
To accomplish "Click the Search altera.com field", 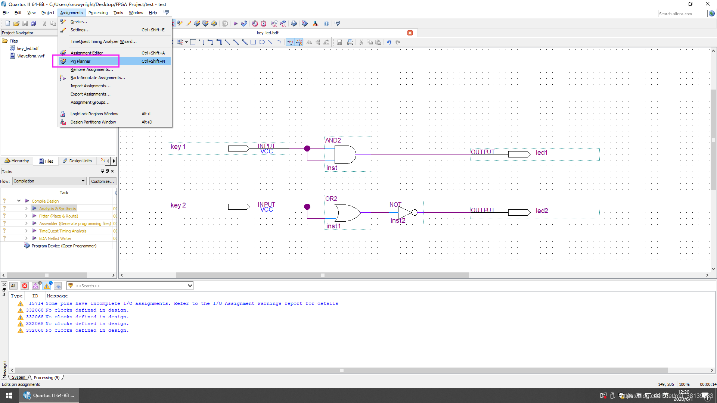I will [x=682, y=14].
